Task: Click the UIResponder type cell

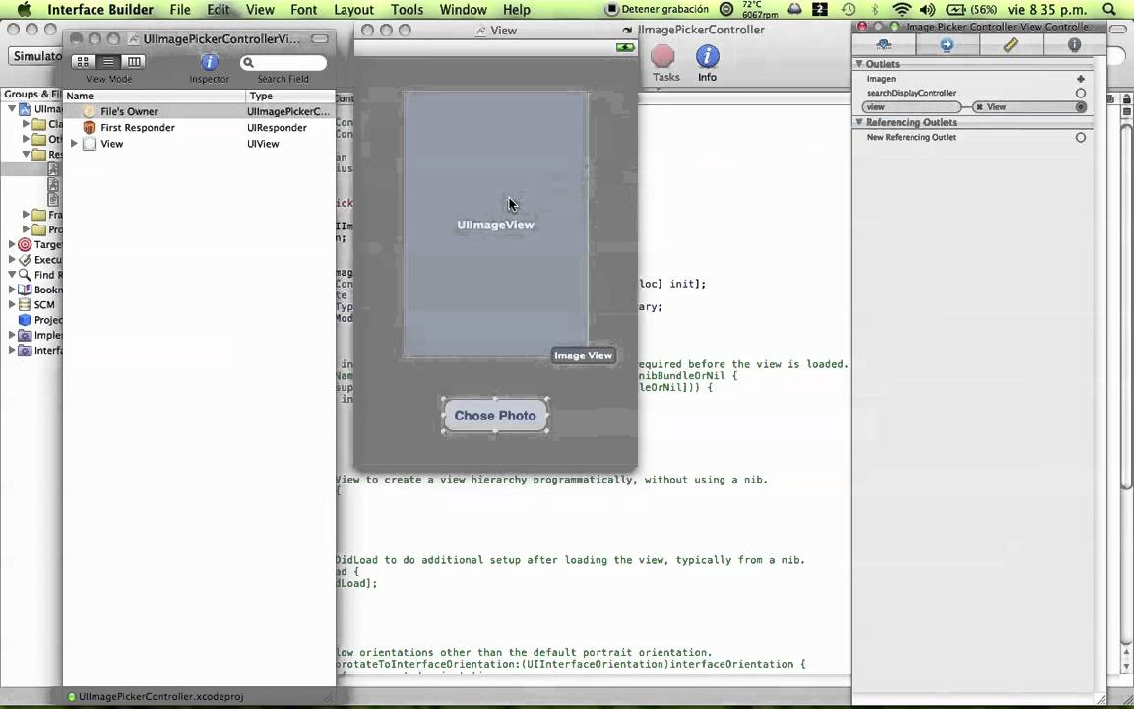Action: 277,127
